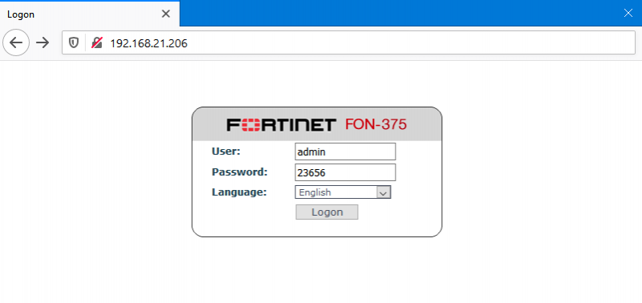Click the User: label

226,151
